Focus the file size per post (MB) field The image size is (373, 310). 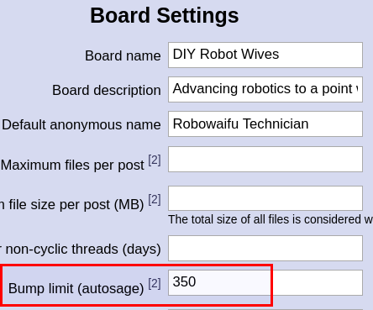tap(265, 198)
